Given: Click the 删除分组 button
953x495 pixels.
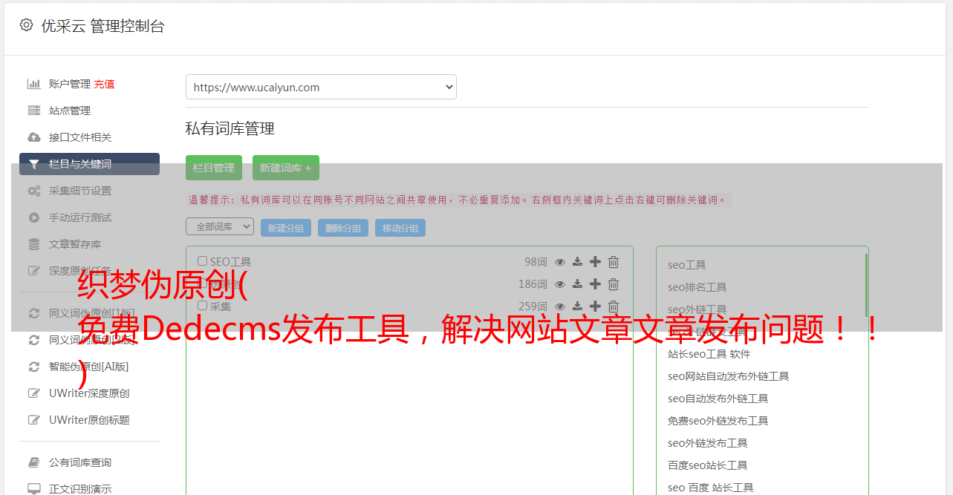Looking at the screenshot, I should [343, 228].
